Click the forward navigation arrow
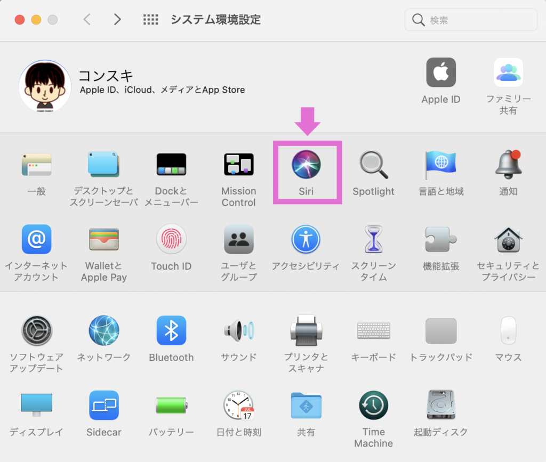The height and width of the screenshot is (462, 546). click(117, 20)
